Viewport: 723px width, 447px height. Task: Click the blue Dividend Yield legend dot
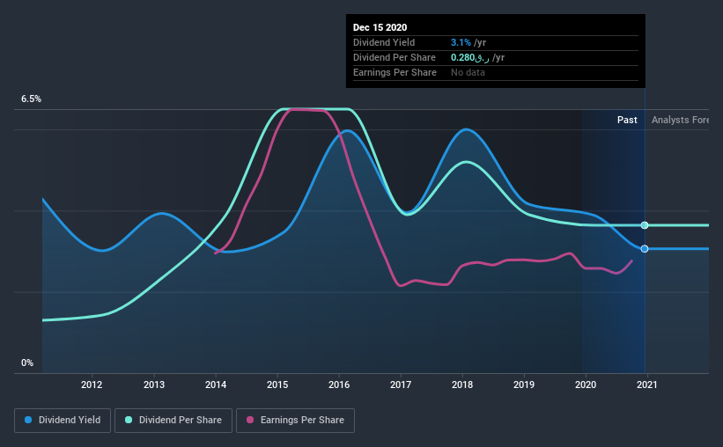click(x=28, y=420)
